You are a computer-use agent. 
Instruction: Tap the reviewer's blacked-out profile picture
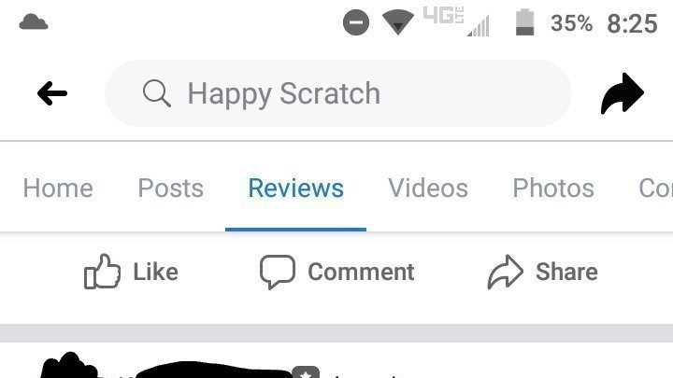click(x=68, y=365)
